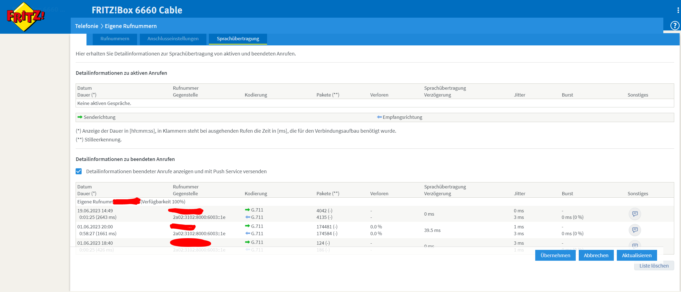Click date 01.06.2023 20:00
Image resolution: width=681 pixels, height=292 pixels.
(x=95, y=227)
